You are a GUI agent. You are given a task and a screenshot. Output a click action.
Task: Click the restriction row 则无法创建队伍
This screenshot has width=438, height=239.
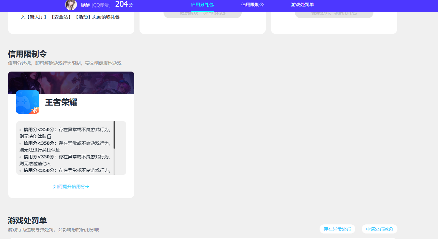point(35,136)
